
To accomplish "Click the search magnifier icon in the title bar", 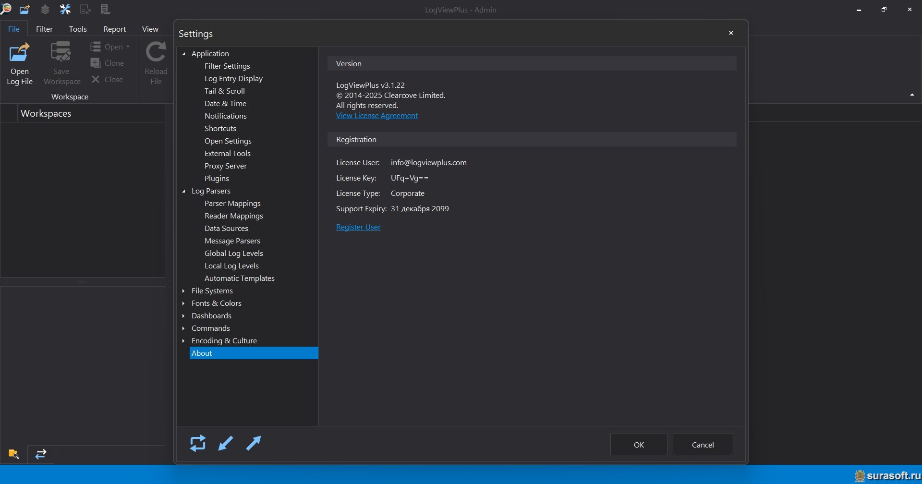I will 6,9.
